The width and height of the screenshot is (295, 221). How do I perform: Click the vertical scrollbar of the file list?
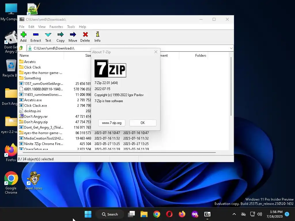[x=231, y=86]
